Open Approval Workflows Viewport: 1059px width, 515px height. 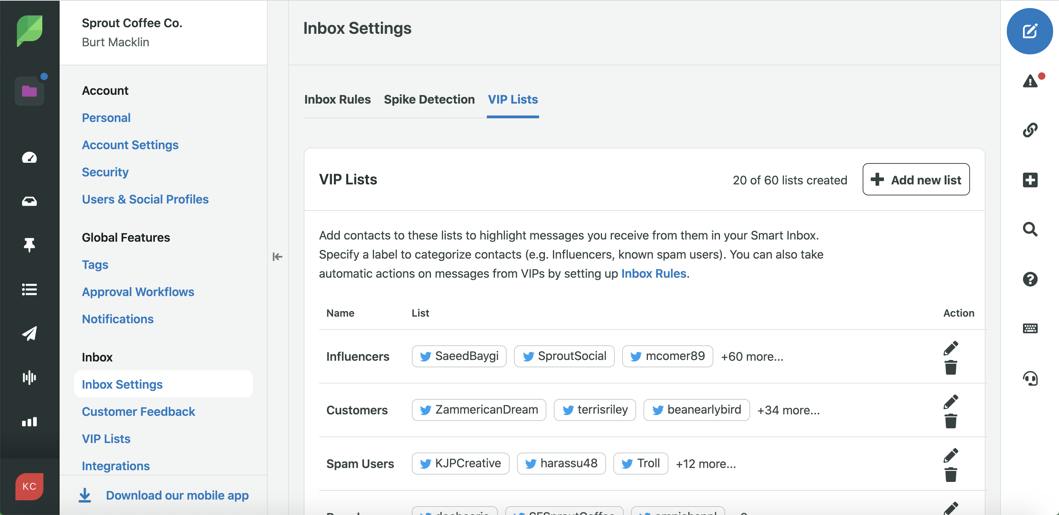coord(138,292)
